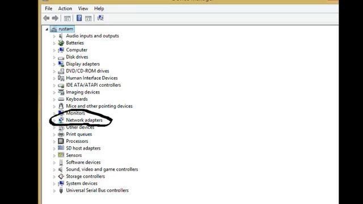Click the Audio inputs and outputs speaker icon
Viewport: 363px width, 204px height.
(61, 36)
